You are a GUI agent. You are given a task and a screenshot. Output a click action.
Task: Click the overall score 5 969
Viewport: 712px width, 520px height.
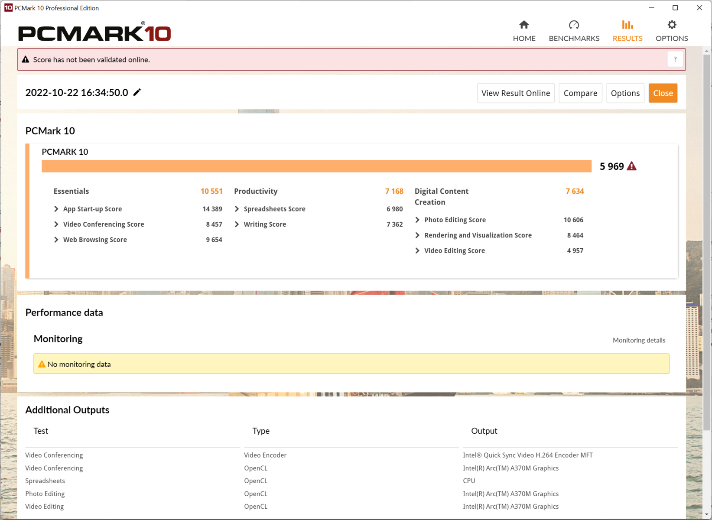[x=611, y=166]
